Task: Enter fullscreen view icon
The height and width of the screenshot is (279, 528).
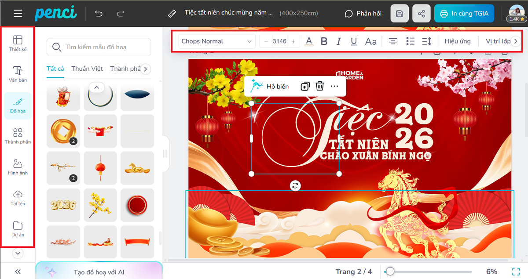Action: click(x=516, y=272)
